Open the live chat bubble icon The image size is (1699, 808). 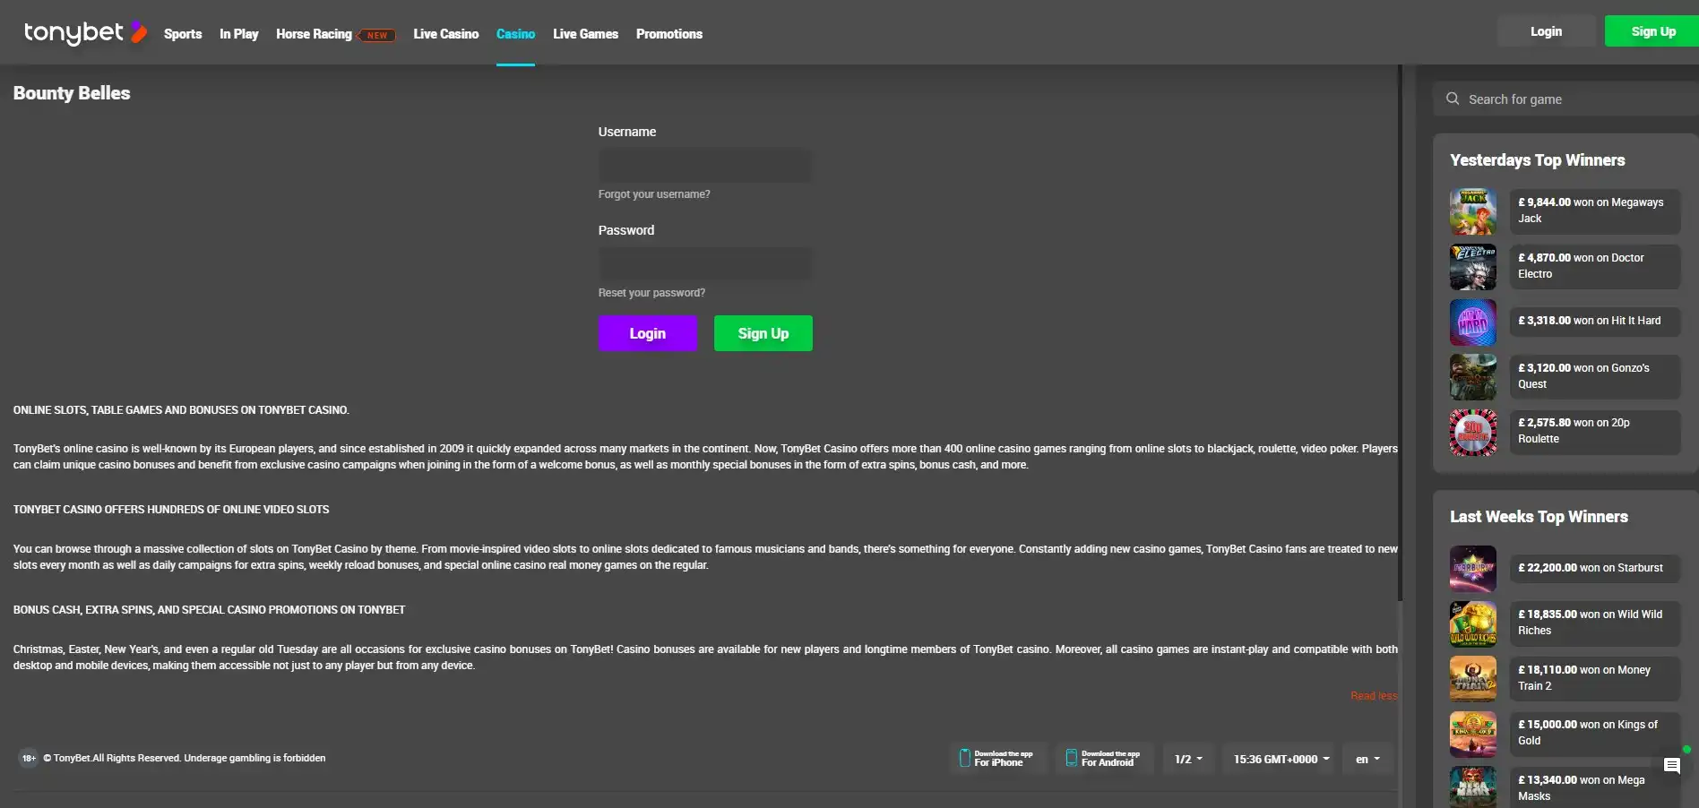[x=1671, y=765]
